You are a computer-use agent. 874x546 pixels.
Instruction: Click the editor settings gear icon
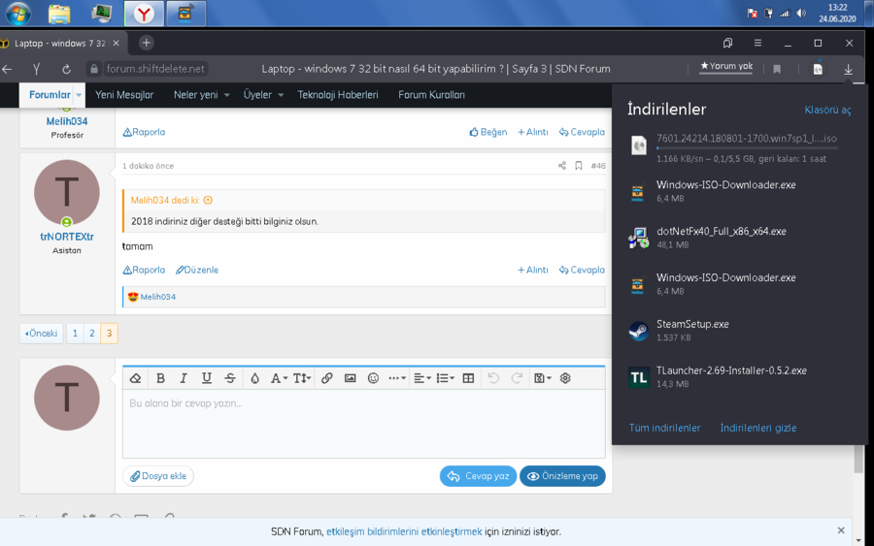point(565,378)
